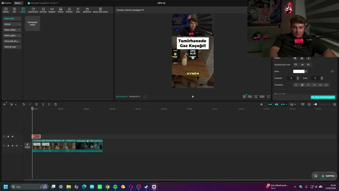Click the Tam full-quality preview button
Screen dimensions: 339x191
(x=250, y=97)
